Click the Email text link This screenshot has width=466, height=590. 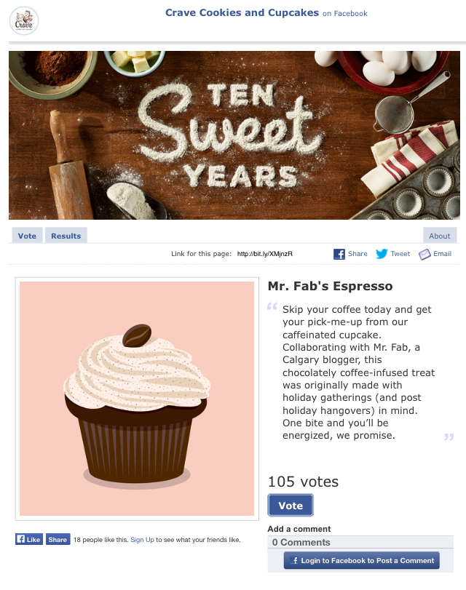coord(442,254)
